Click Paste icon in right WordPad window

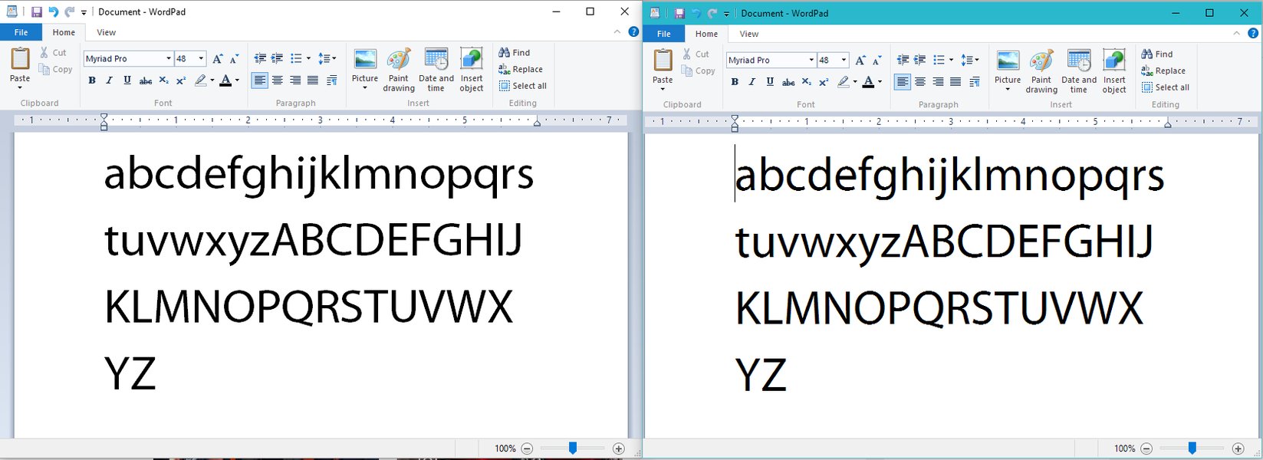pyautogui.click(x=663, y=61)
